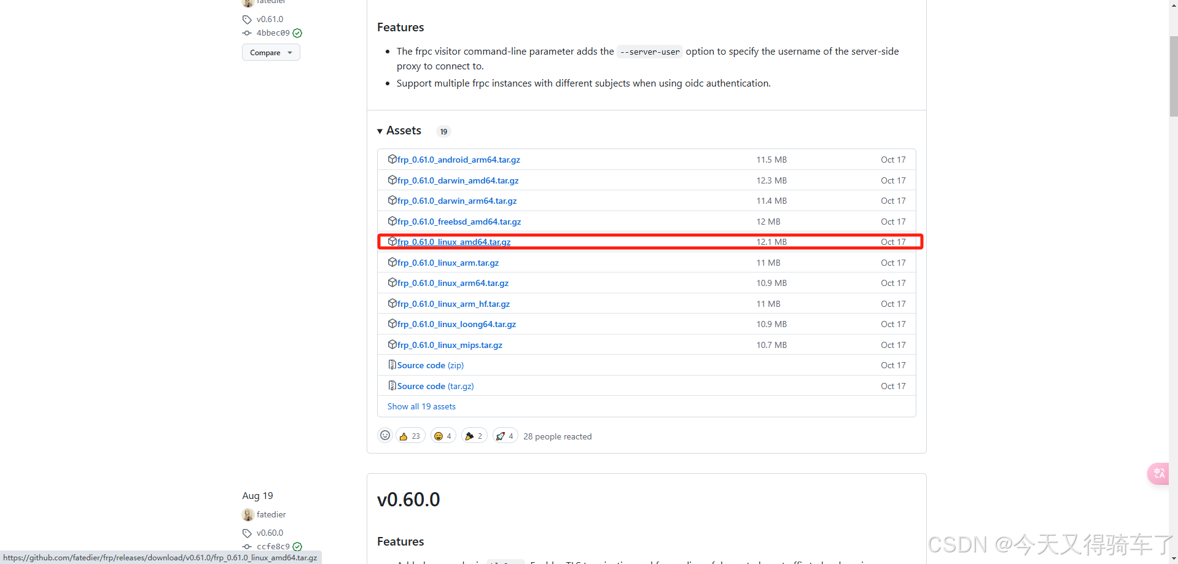Open the v0.60.0 release heading

pyautogui.click(x=408, y=500)
